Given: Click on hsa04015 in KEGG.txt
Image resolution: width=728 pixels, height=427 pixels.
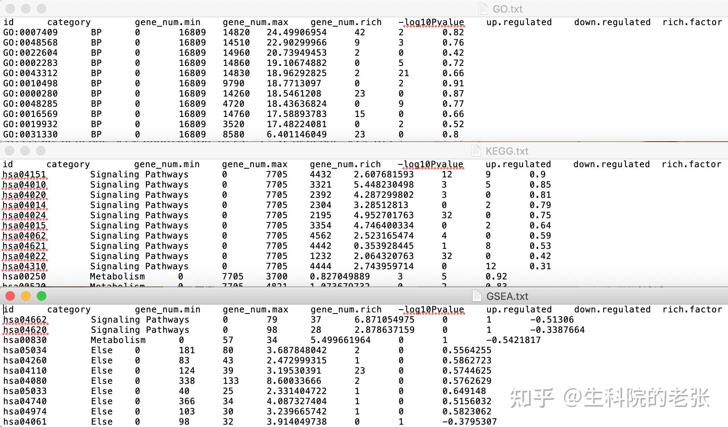Looking at the screenshot, I should [24, 225].
